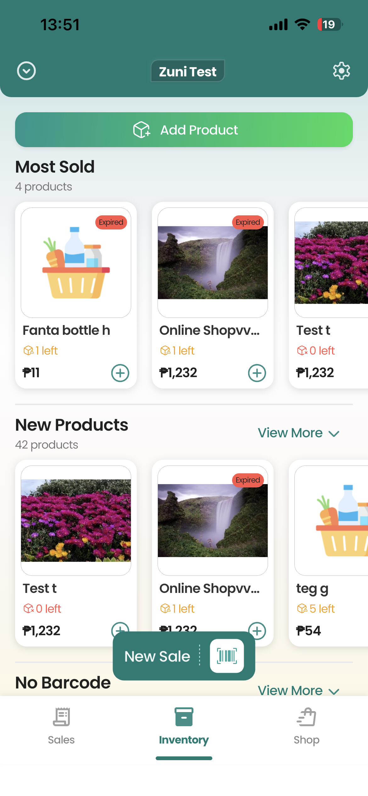Screen dimensions: 368x796
Task: Tap plus icon on Most Sold Online Shopvv
Action: (x=257, y=373)
